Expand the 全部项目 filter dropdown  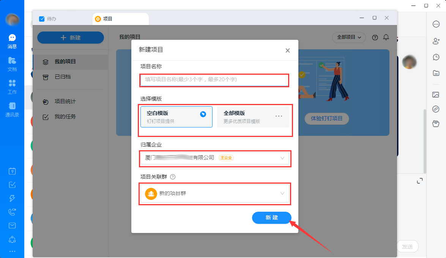point(348,38)
